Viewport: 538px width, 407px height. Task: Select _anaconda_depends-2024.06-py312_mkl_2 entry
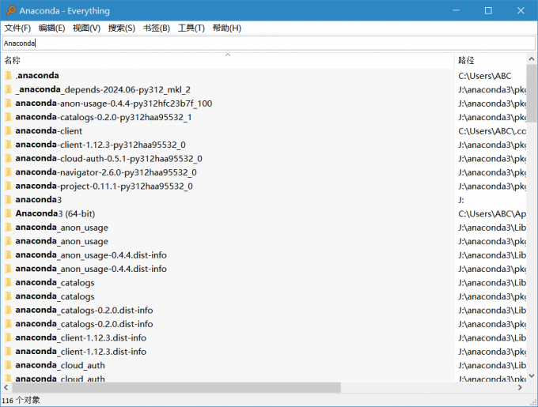pos(103,89)
